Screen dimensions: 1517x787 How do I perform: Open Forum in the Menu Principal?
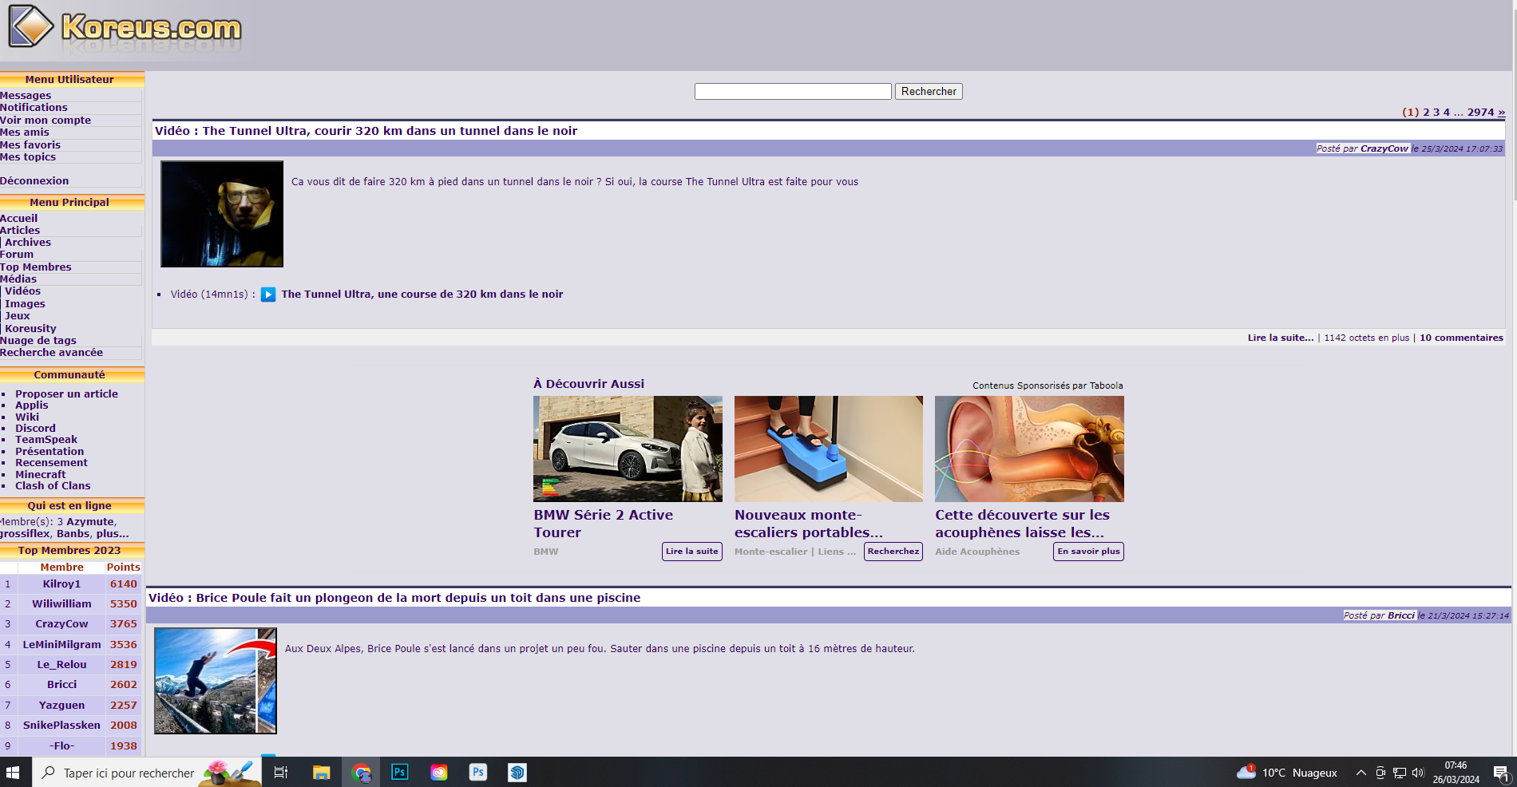[x=17, y=255]
